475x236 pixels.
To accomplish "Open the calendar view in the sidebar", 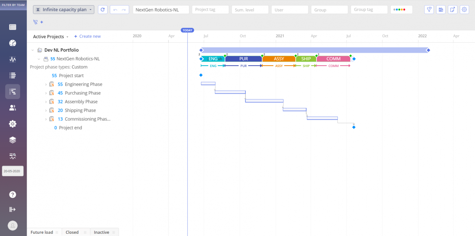I will point(13,27).
